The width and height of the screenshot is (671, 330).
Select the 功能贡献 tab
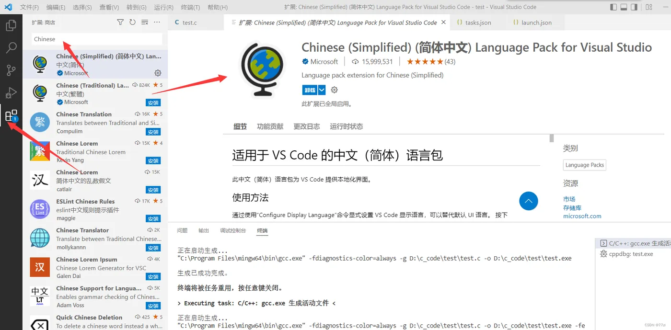click(270, 126)
